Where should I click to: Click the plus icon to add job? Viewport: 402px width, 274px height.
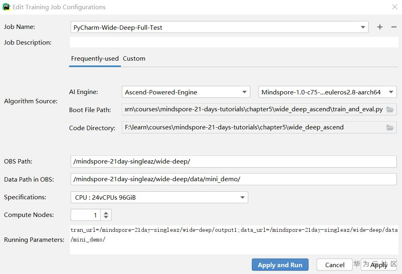(380, 27)
